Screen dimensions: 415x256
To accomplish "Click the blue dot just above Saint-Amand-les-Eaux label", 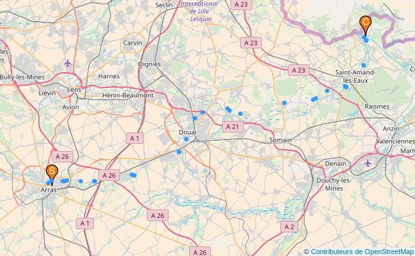I will tap(364, 65).
